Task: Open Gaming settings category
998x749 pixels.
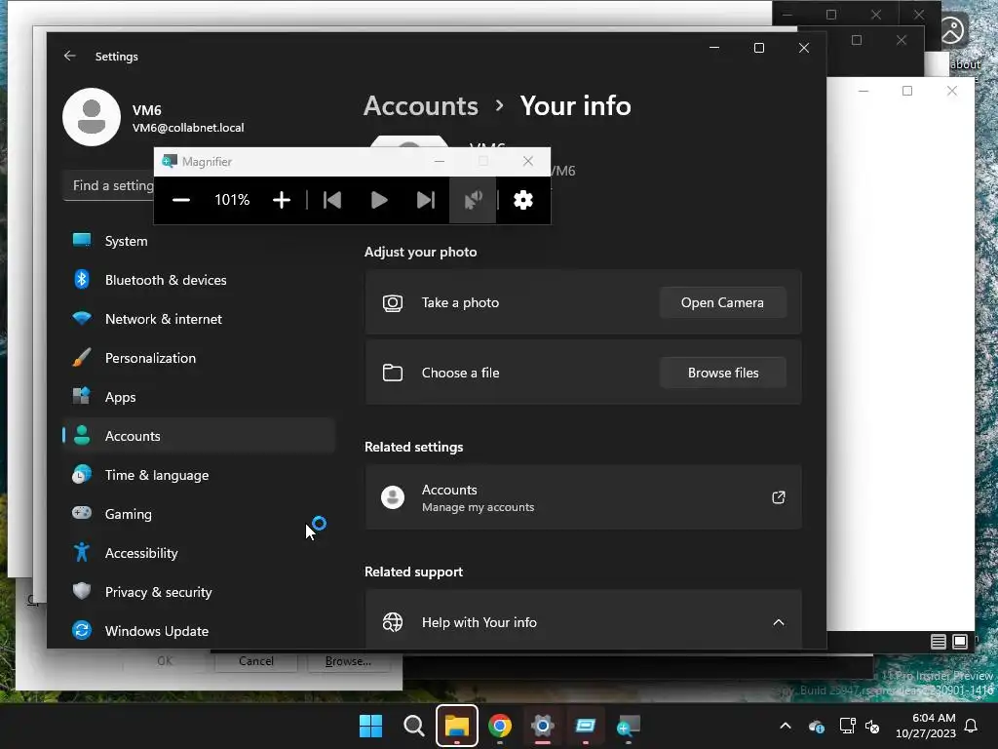Action: pyautogui.click(x=199, y=514)
